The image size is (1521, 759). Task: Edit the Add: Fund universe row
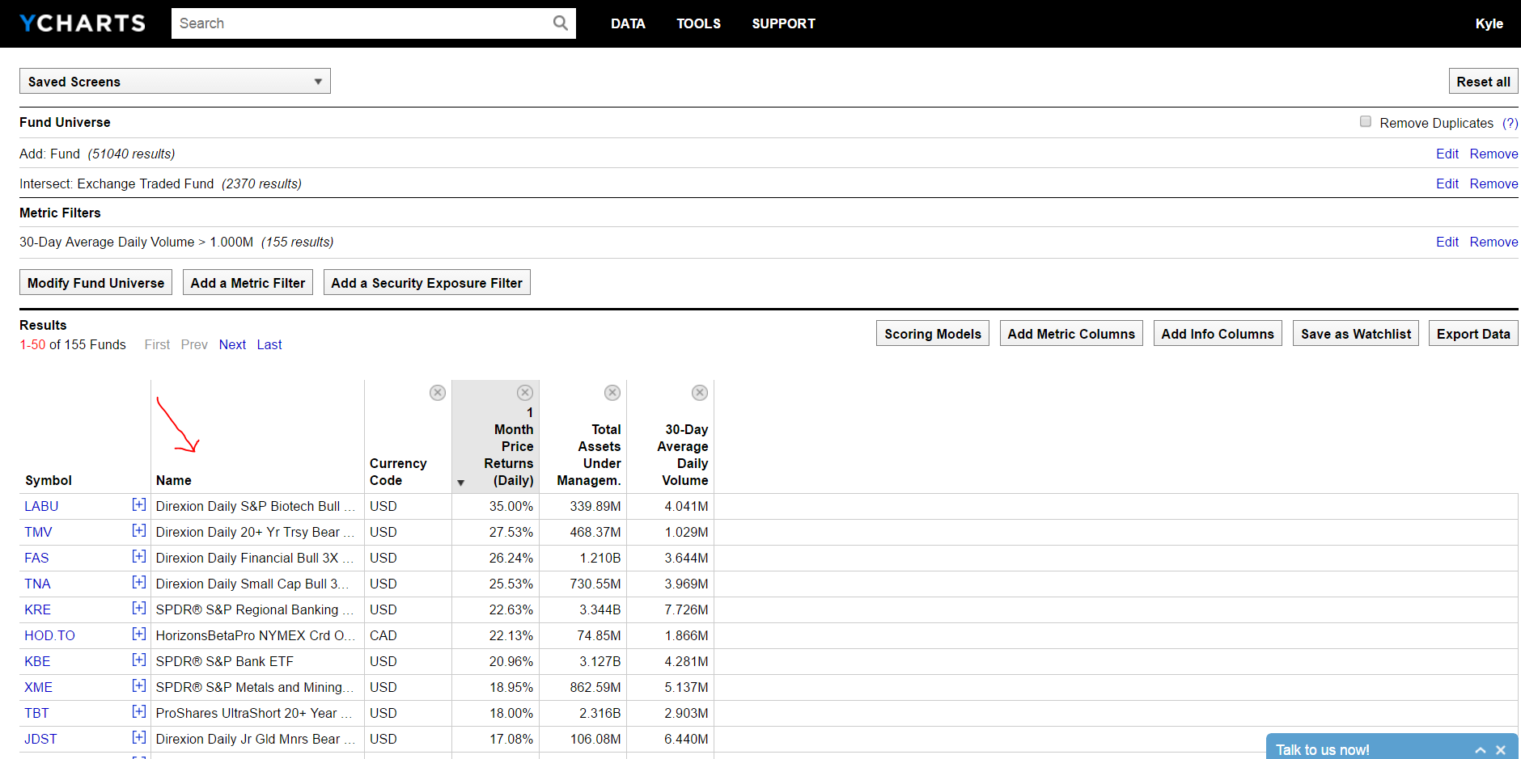pos(1447,154)
